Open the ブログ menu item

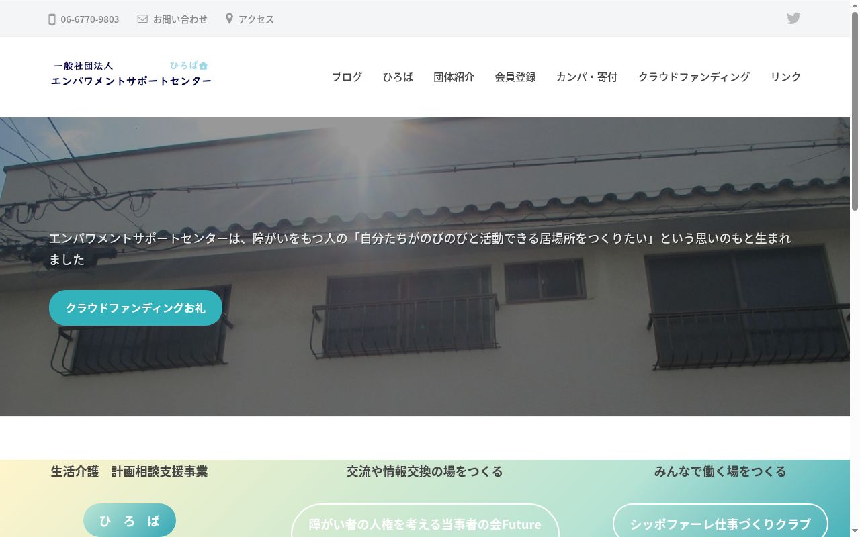point(347,77)
